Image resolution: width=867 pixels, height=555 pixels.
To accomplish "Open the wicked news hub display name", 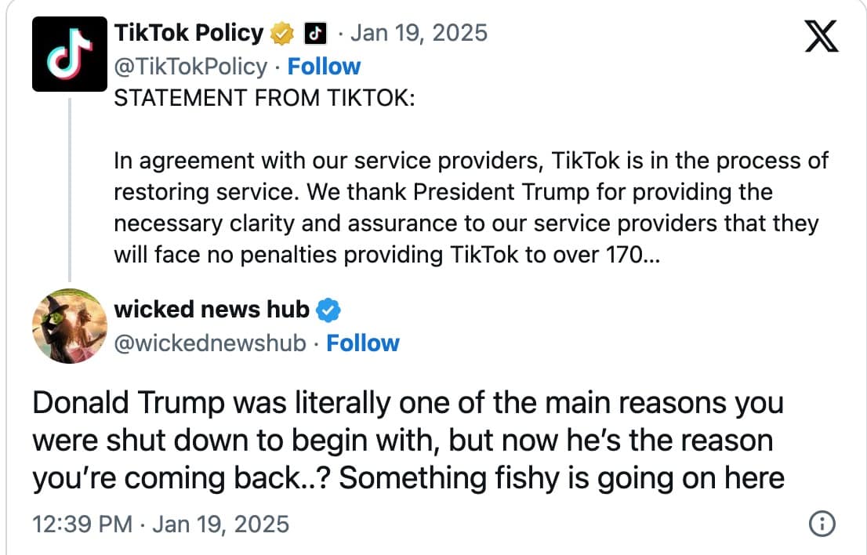I will [x=212, y=310].
